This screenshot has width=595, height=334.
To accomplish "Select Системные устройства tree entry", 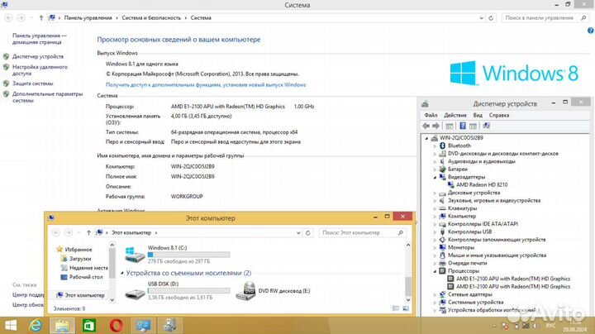I will [x=475, y=303].
